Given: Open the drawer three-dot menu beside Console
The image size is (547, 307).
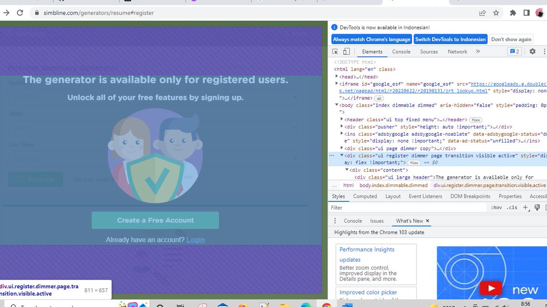Looking at the screenshot, I should click(x=335, y=220).
